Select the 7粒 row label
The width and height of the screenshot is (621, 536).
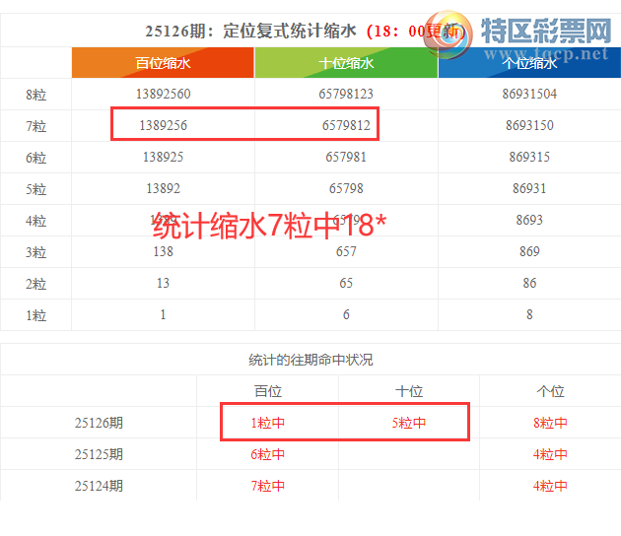36,126
